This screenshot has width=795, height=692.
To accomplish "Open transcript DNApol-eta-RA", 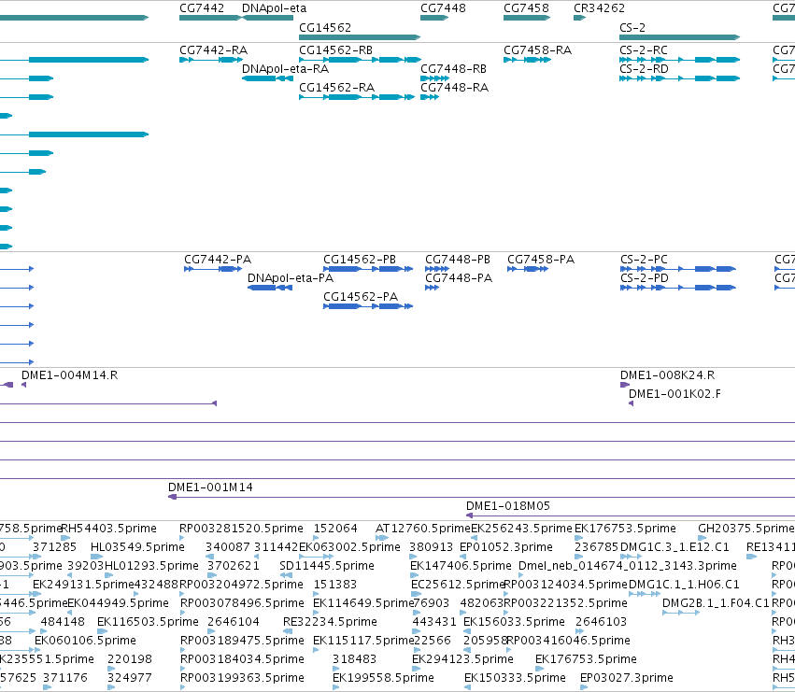I will click(286, 69).
